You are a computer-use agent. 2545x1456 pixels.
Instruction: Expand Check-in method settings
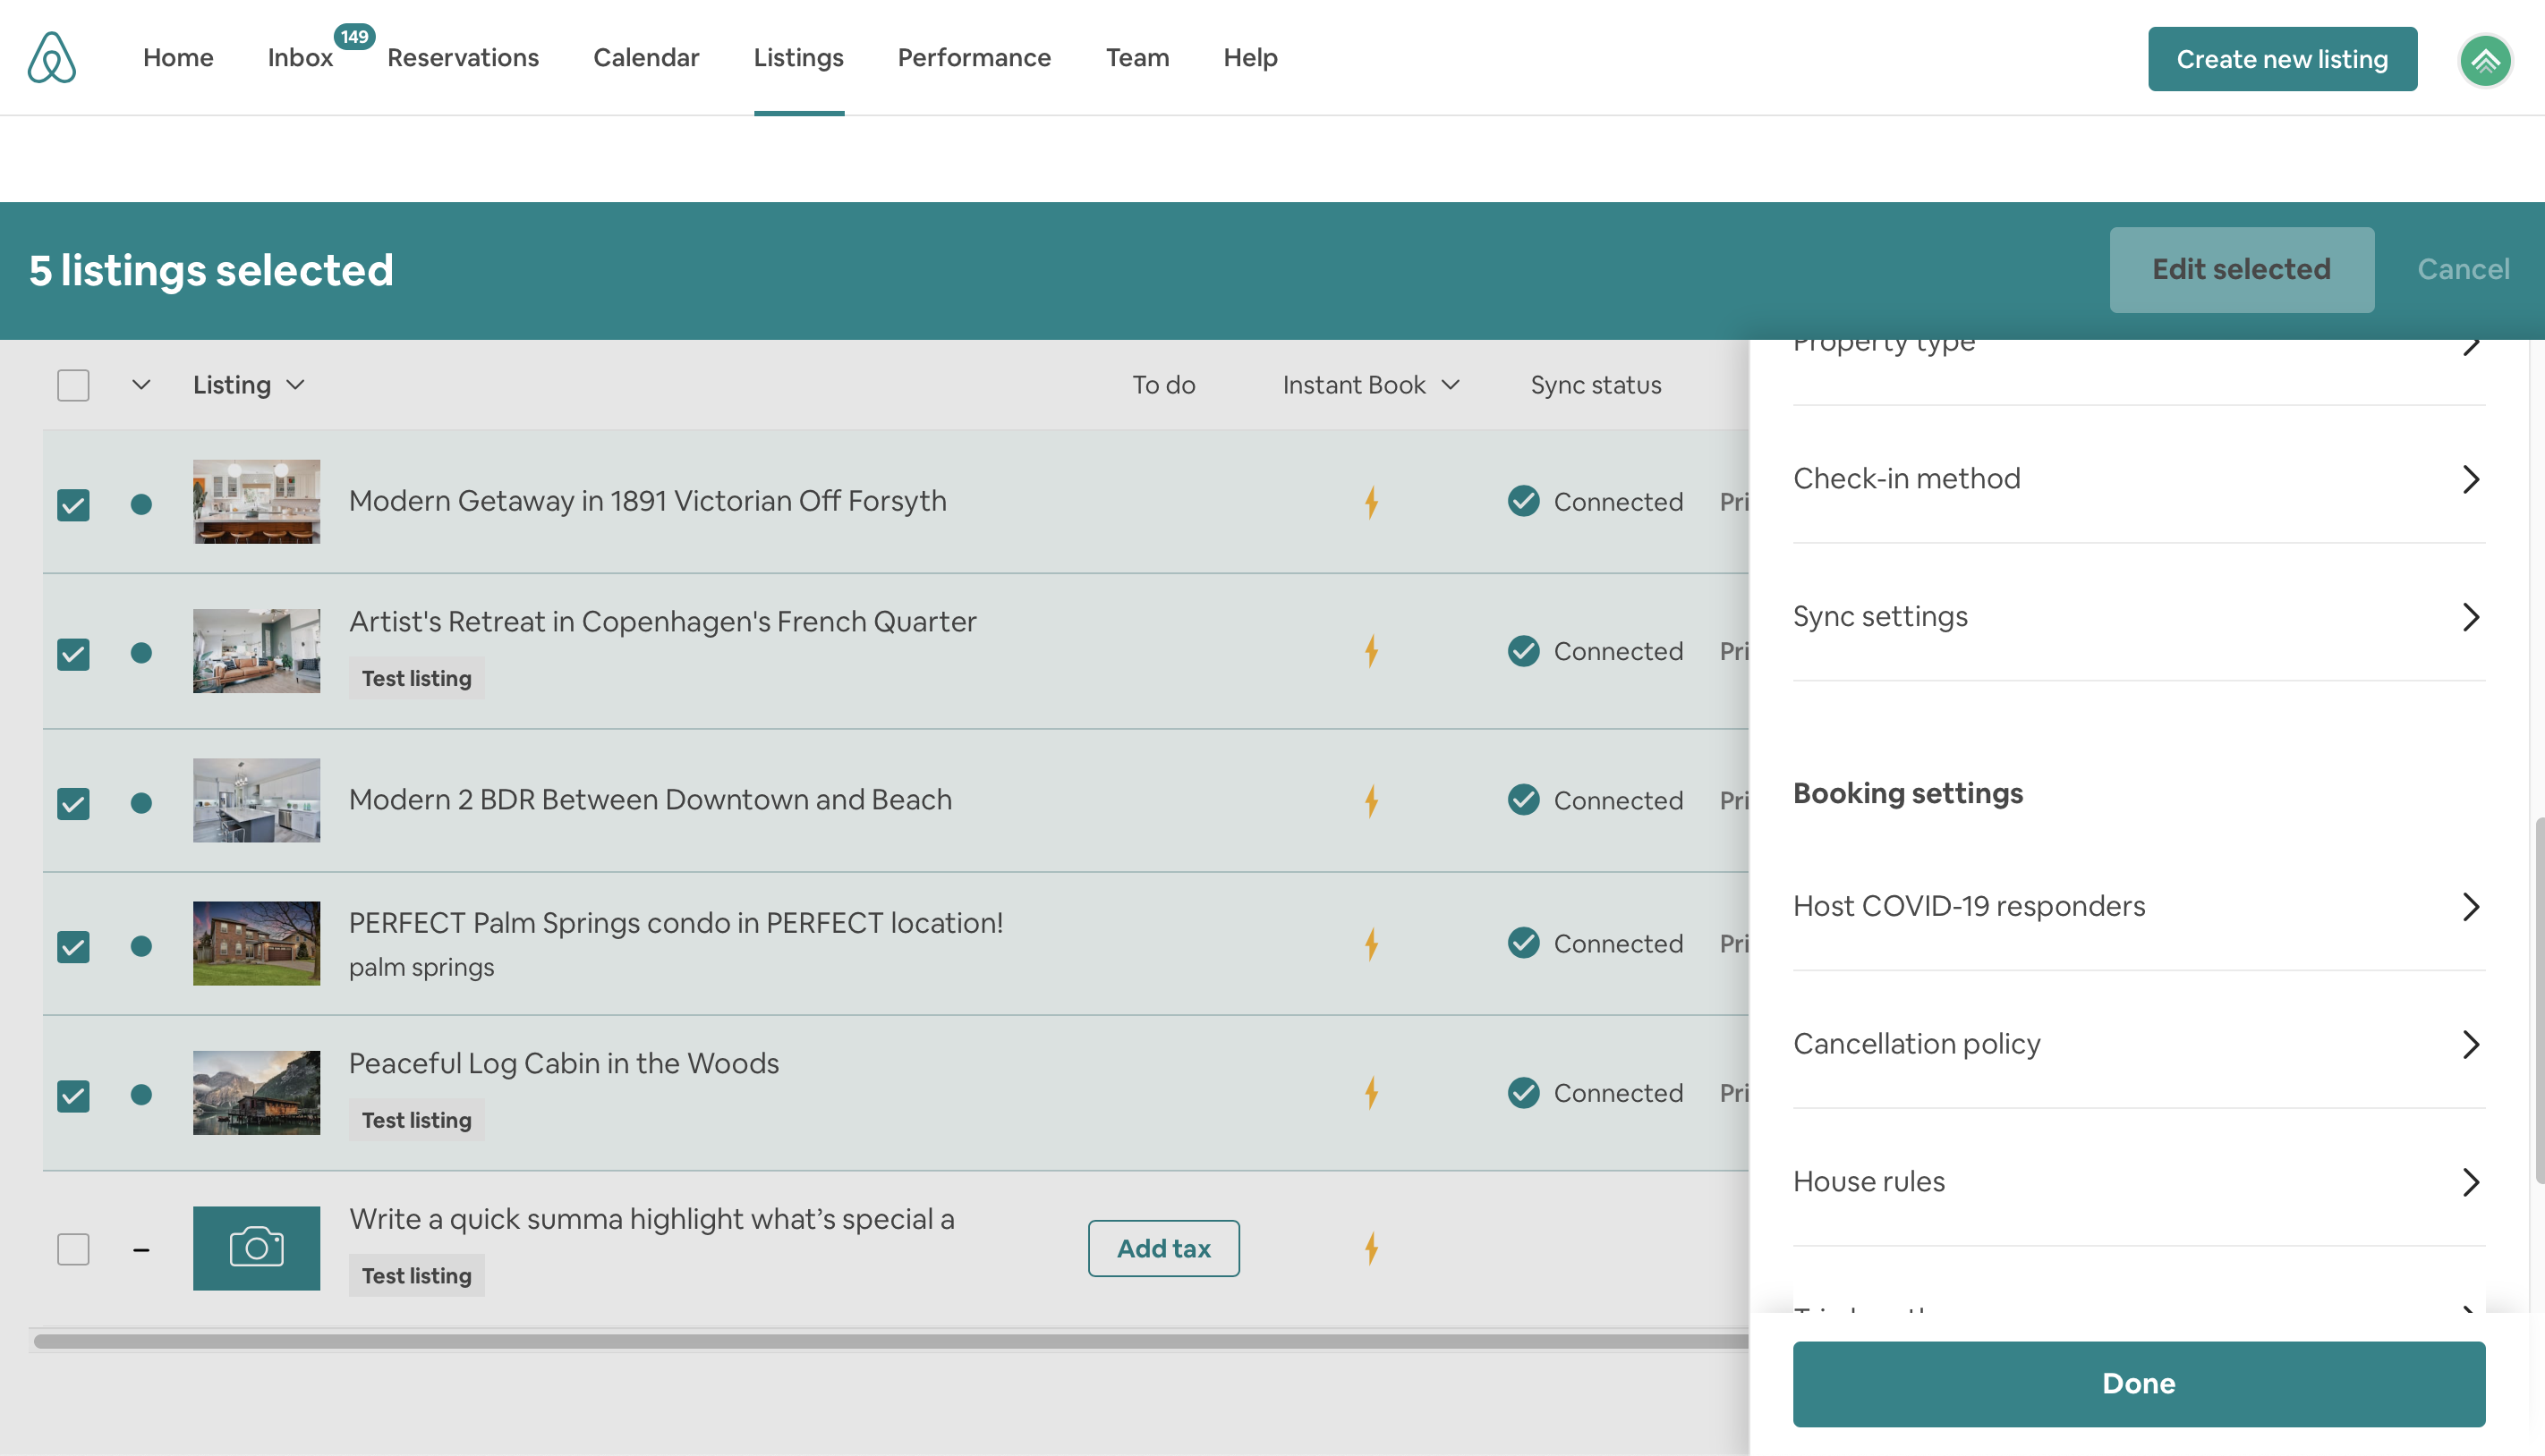coord(2139,479)
